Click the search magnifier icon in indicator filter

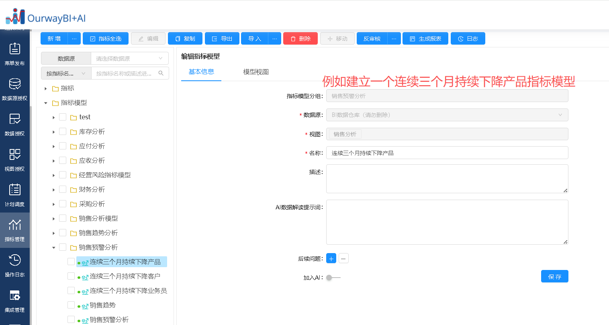click(161, 74)
